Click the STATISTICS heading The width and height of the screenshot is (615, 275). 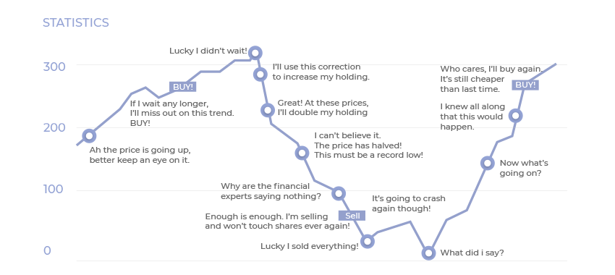point(76,22)
